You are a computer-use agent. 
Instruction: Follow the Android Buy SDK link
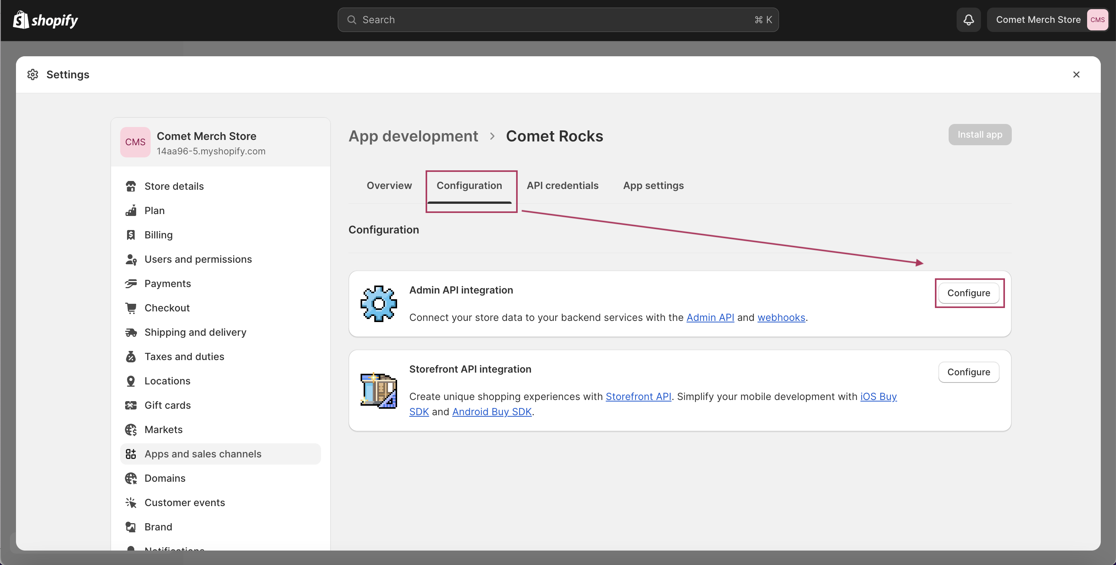coord(492,412)
